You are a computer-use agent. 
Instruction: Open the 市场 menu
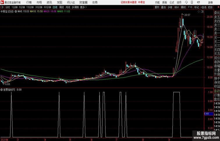pos(39,2)
